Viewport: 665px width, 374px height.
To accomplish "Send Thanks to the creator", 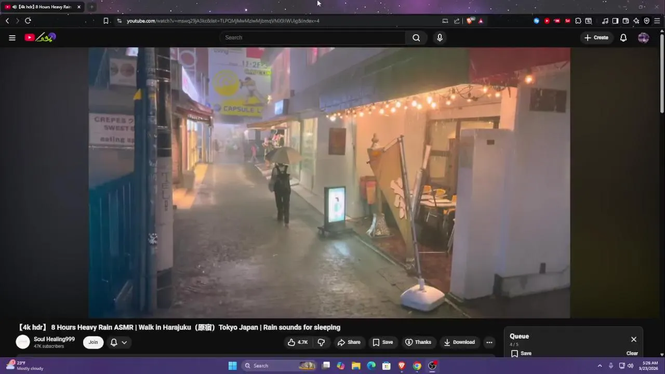I will point(418,342).
